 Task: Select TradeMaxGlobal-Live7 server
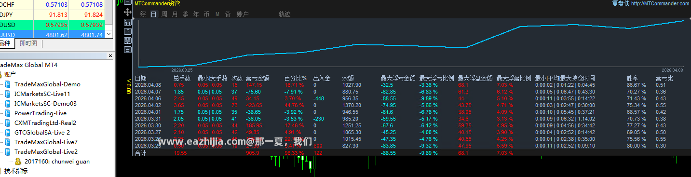pos(46,142)
